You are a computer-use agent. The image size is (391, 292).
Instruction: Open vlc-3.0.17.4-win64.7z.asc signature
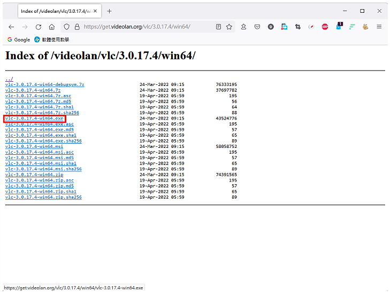click(38, 96)
